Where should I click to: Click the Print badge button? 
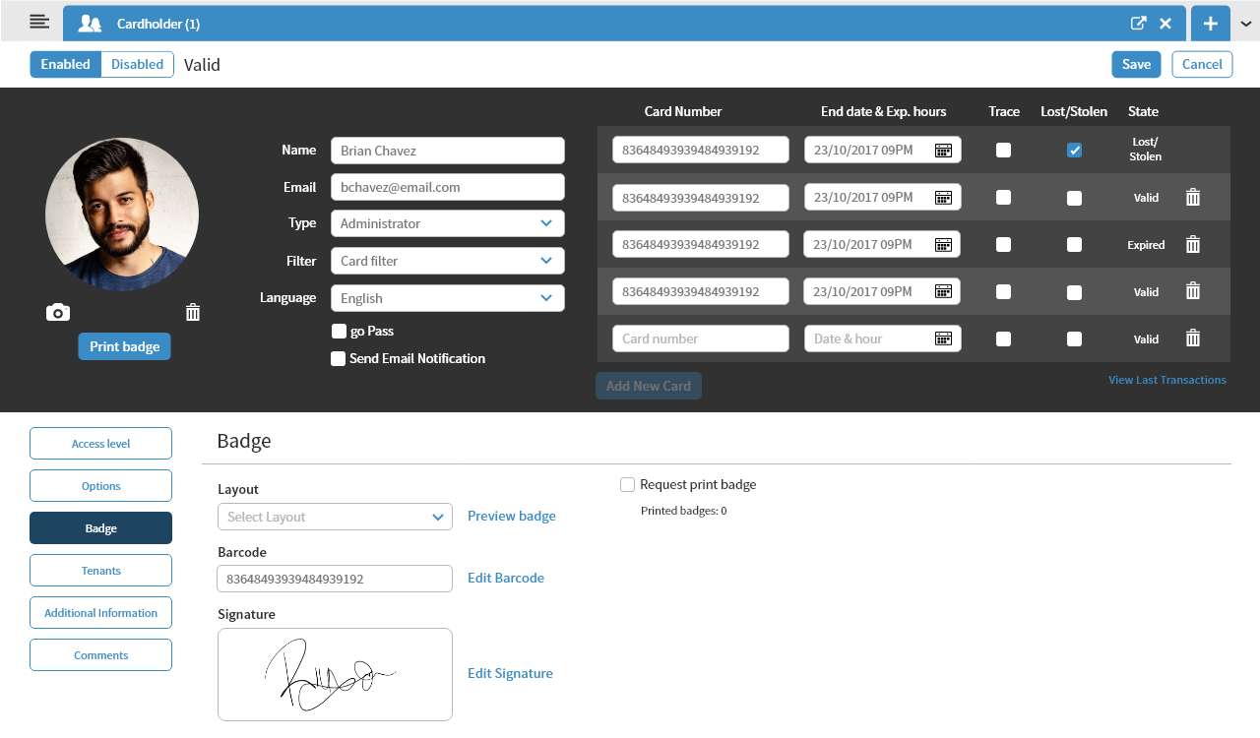click(x=124, y=345)
